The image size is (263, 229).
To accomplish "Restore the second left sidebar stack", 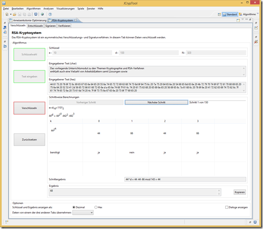I will pyautogui.click(x=5, y=42).
